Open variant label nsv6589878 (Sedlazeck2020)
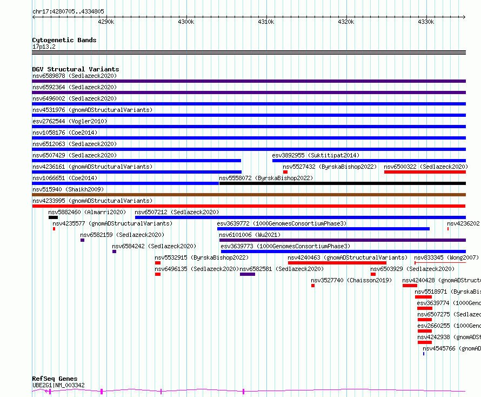 [x=75, y=76]
